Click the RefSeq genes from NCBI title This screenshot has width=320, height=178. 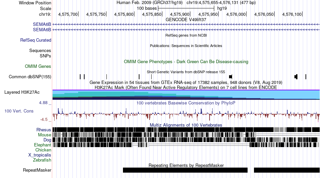pyautogui.click(x=186, y=35)
